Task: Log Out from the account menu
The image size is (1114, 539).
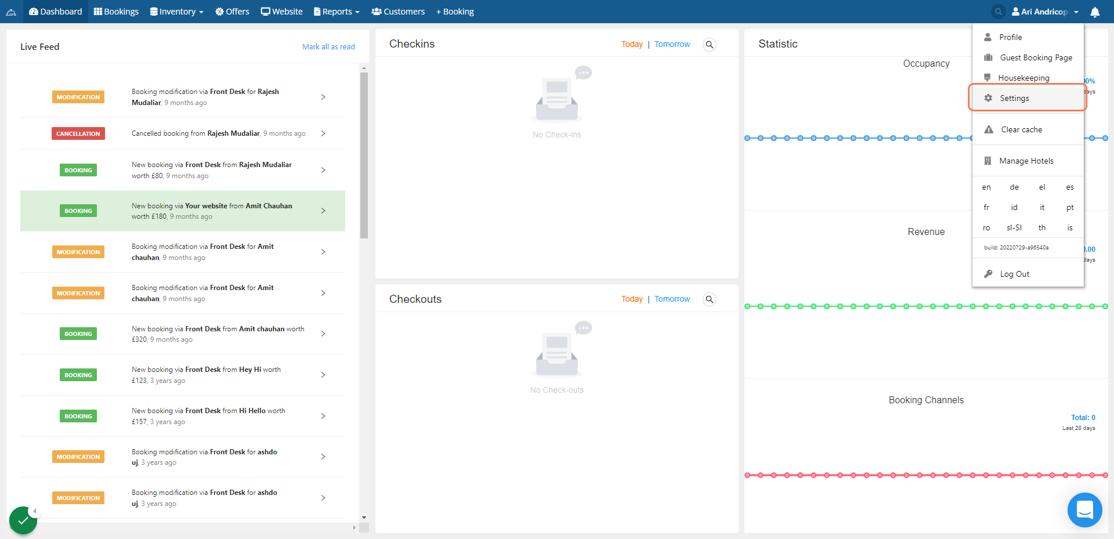Action: (x=1028, y=274)
